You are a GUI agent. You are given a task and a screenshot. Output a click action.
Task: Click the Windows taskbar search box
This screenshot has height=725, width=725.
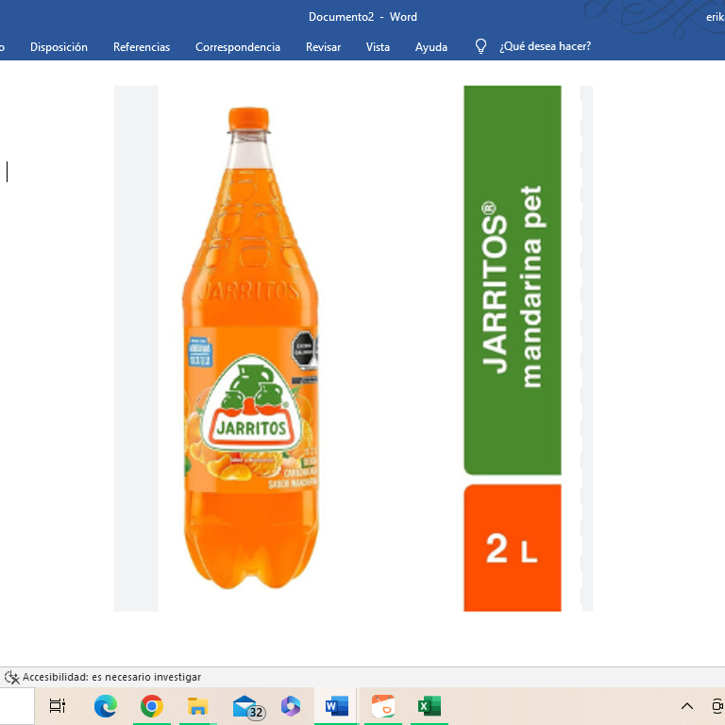[17, 706]
